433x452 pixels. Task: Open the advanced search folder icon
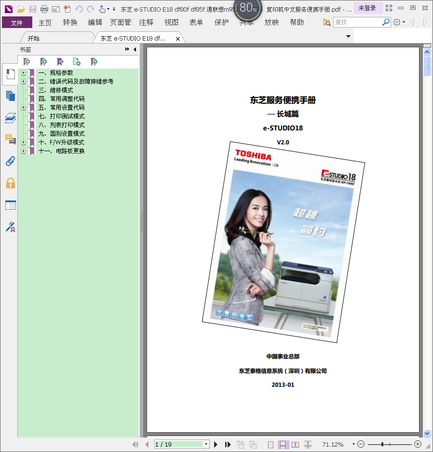(326, 22)
